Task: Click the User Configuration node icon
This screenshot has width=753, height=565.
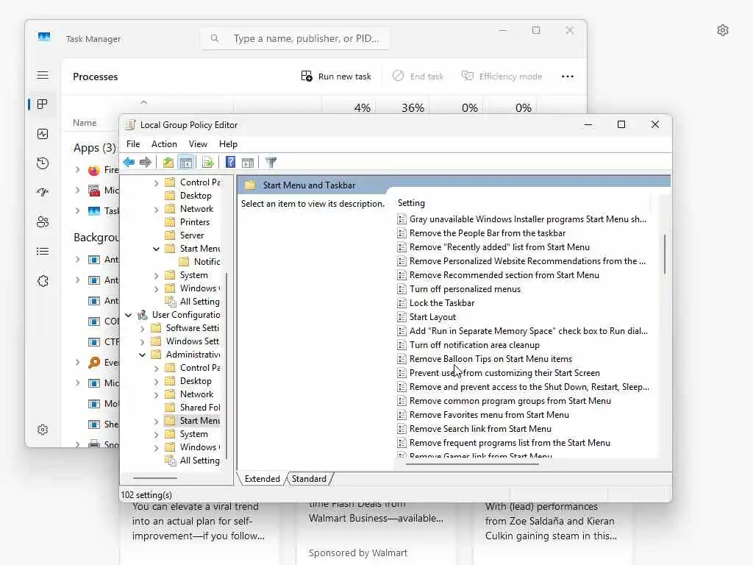Action: 142,315
